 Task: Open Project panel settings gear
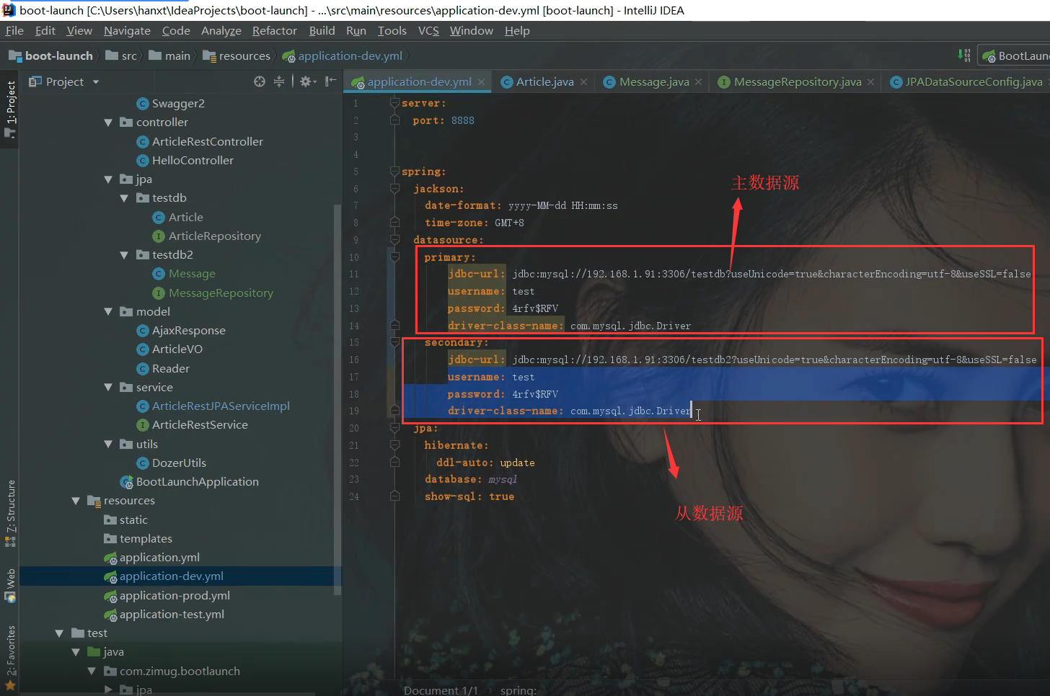pyautogui.click(x=308, y=81)
